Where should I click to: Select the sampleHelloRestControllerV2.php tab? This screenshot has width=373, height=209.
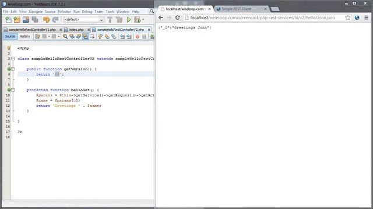point(121,30)
